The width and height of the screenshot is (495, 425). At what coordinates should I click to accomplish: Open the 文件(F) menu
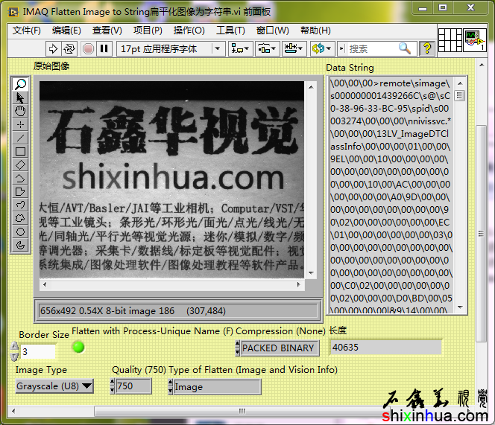pyautogui.click(x=27, y=31)
